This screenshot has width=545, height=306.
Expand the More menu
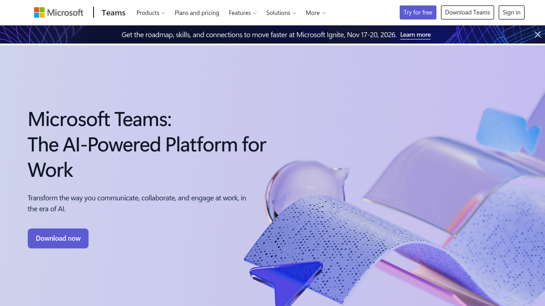pyautogui.click(x=316, y=13)
